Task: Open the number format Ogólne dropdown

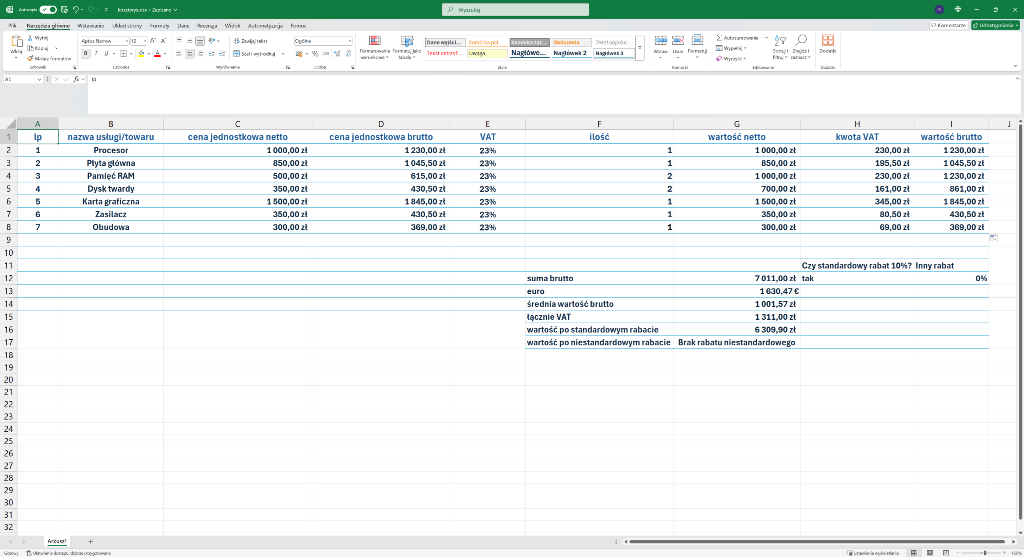Action: point(350,41)
